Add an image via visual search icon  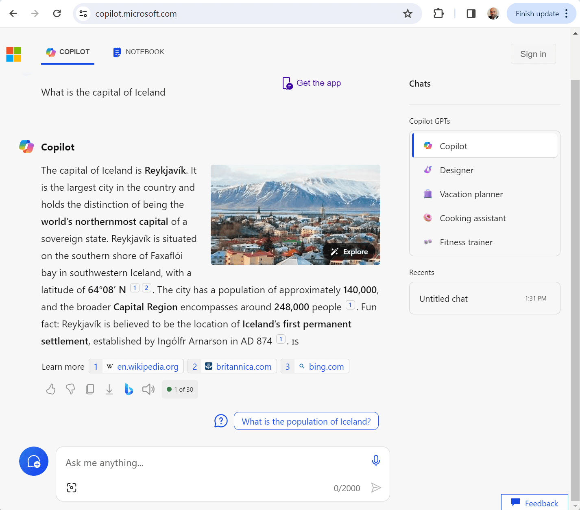(72, 488)
